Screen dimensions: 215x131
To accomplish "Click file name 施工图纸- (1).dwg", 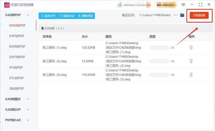I will [x=55, y=47].
